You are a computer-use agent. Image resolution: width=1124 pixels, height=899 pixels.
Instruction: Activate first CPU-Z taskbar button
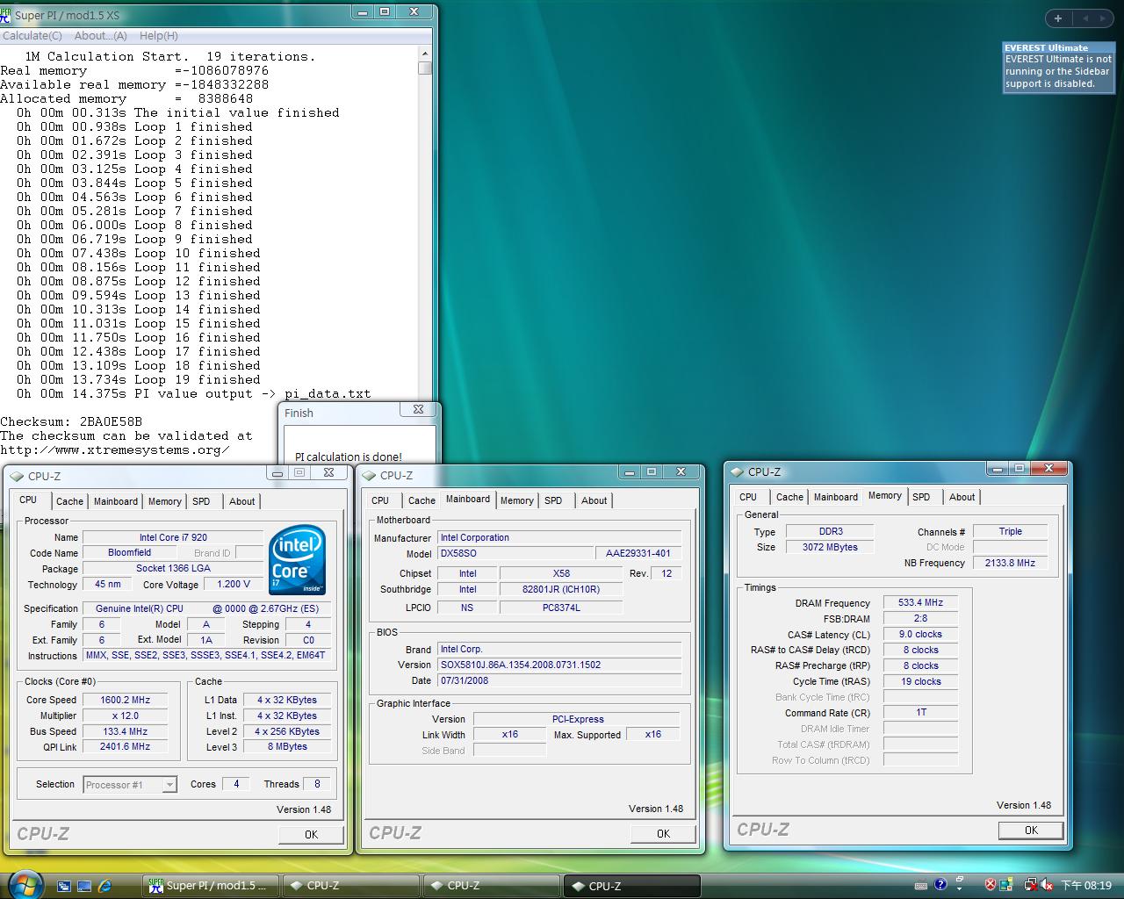coord(349,886)
